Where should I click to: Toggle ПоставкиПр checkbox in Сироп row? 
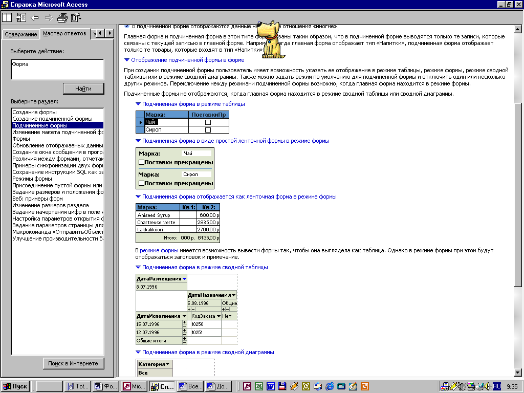[x=208, y=129]
